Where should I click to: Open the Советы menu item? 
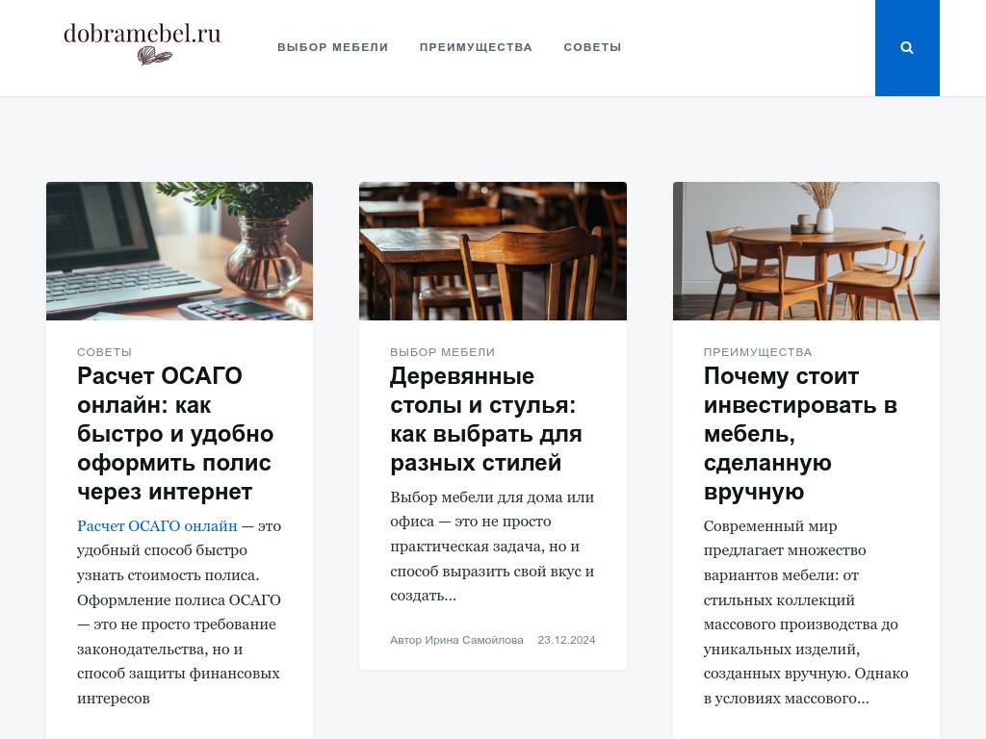[x=592, y=47]
